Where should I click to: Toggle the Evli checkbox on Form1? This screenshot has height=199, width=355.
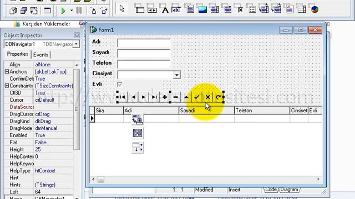tap(120, 84)
